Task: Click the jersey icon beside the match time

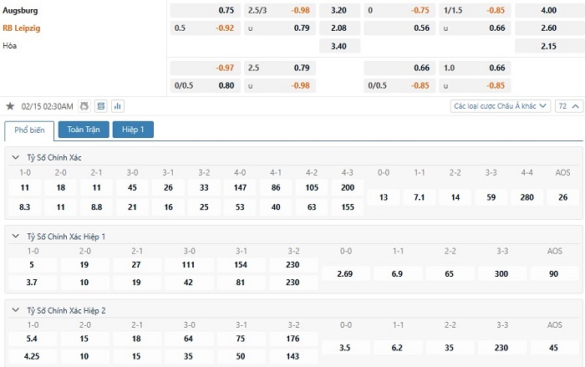Action: [x=84, y=106]
